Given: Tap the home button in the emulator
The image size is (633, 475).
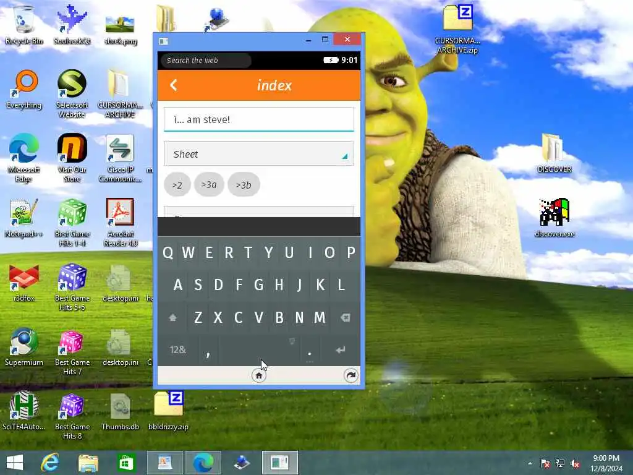Looking at the screenshot, I should [259, 375].
